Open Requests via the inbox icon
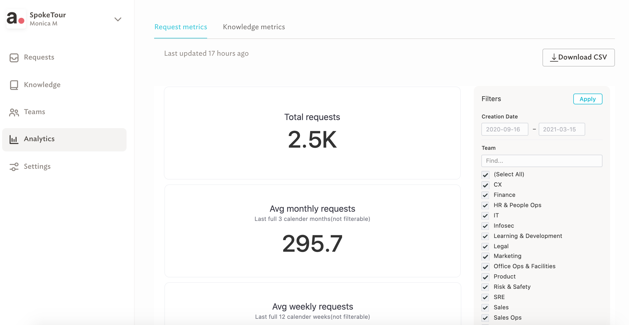 pyautogui.click(x=14, y=58)
